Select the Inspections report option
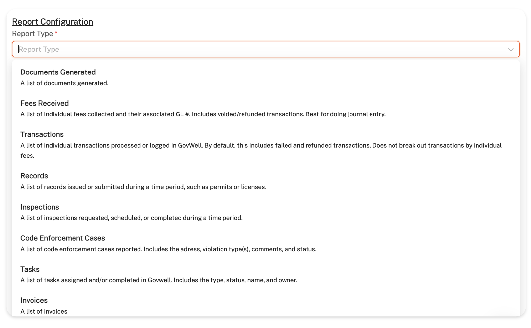The width and height of the screenshot is (531, 328). (40, 207)
